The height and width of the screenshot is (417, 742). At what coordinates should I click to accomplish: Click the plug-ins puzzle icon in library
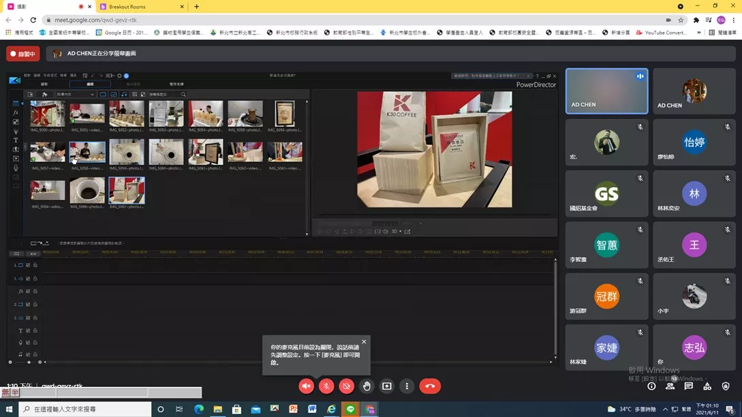[45, 95]
